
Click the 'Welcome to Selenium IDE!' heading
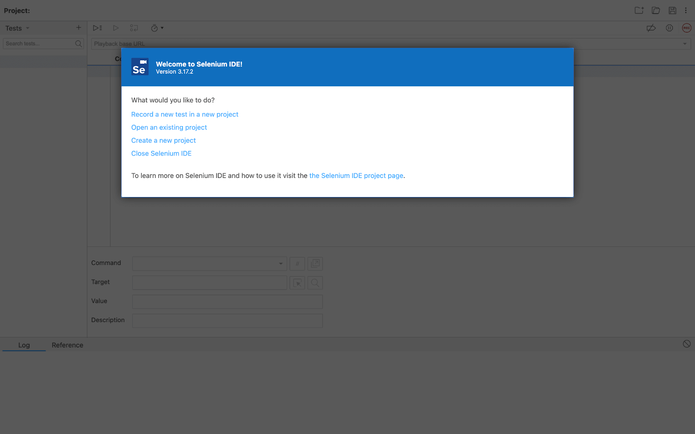pyautogui.click(x=199, y=64)
